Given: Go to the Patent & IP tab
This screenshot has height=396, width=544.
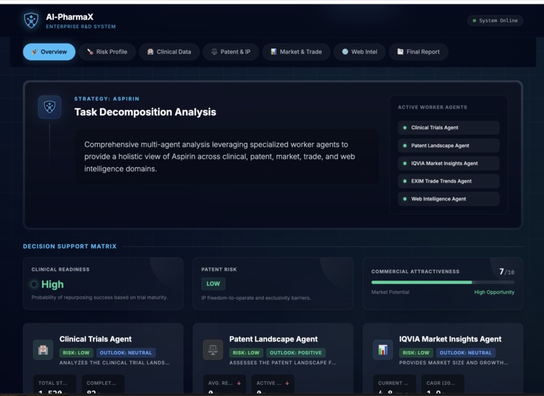Looking at the screenshot, I should click(x=231, y=52).
